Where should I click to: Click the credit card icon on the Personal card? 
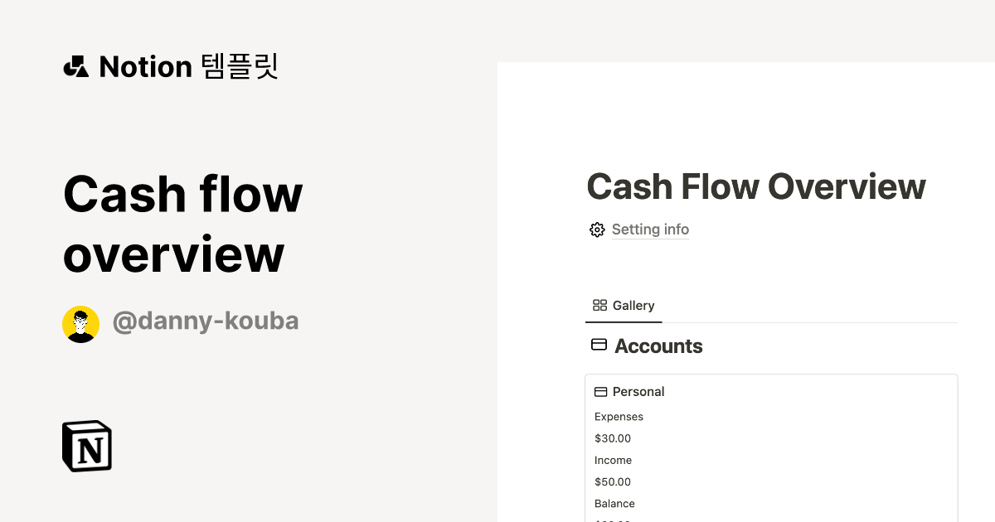[599, 391]
